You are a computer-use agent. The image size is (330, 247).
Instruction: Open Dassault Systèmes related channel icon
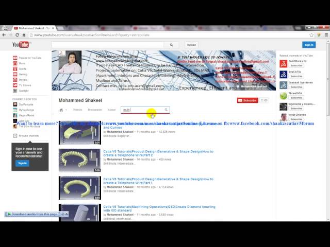tap(283, 85)
